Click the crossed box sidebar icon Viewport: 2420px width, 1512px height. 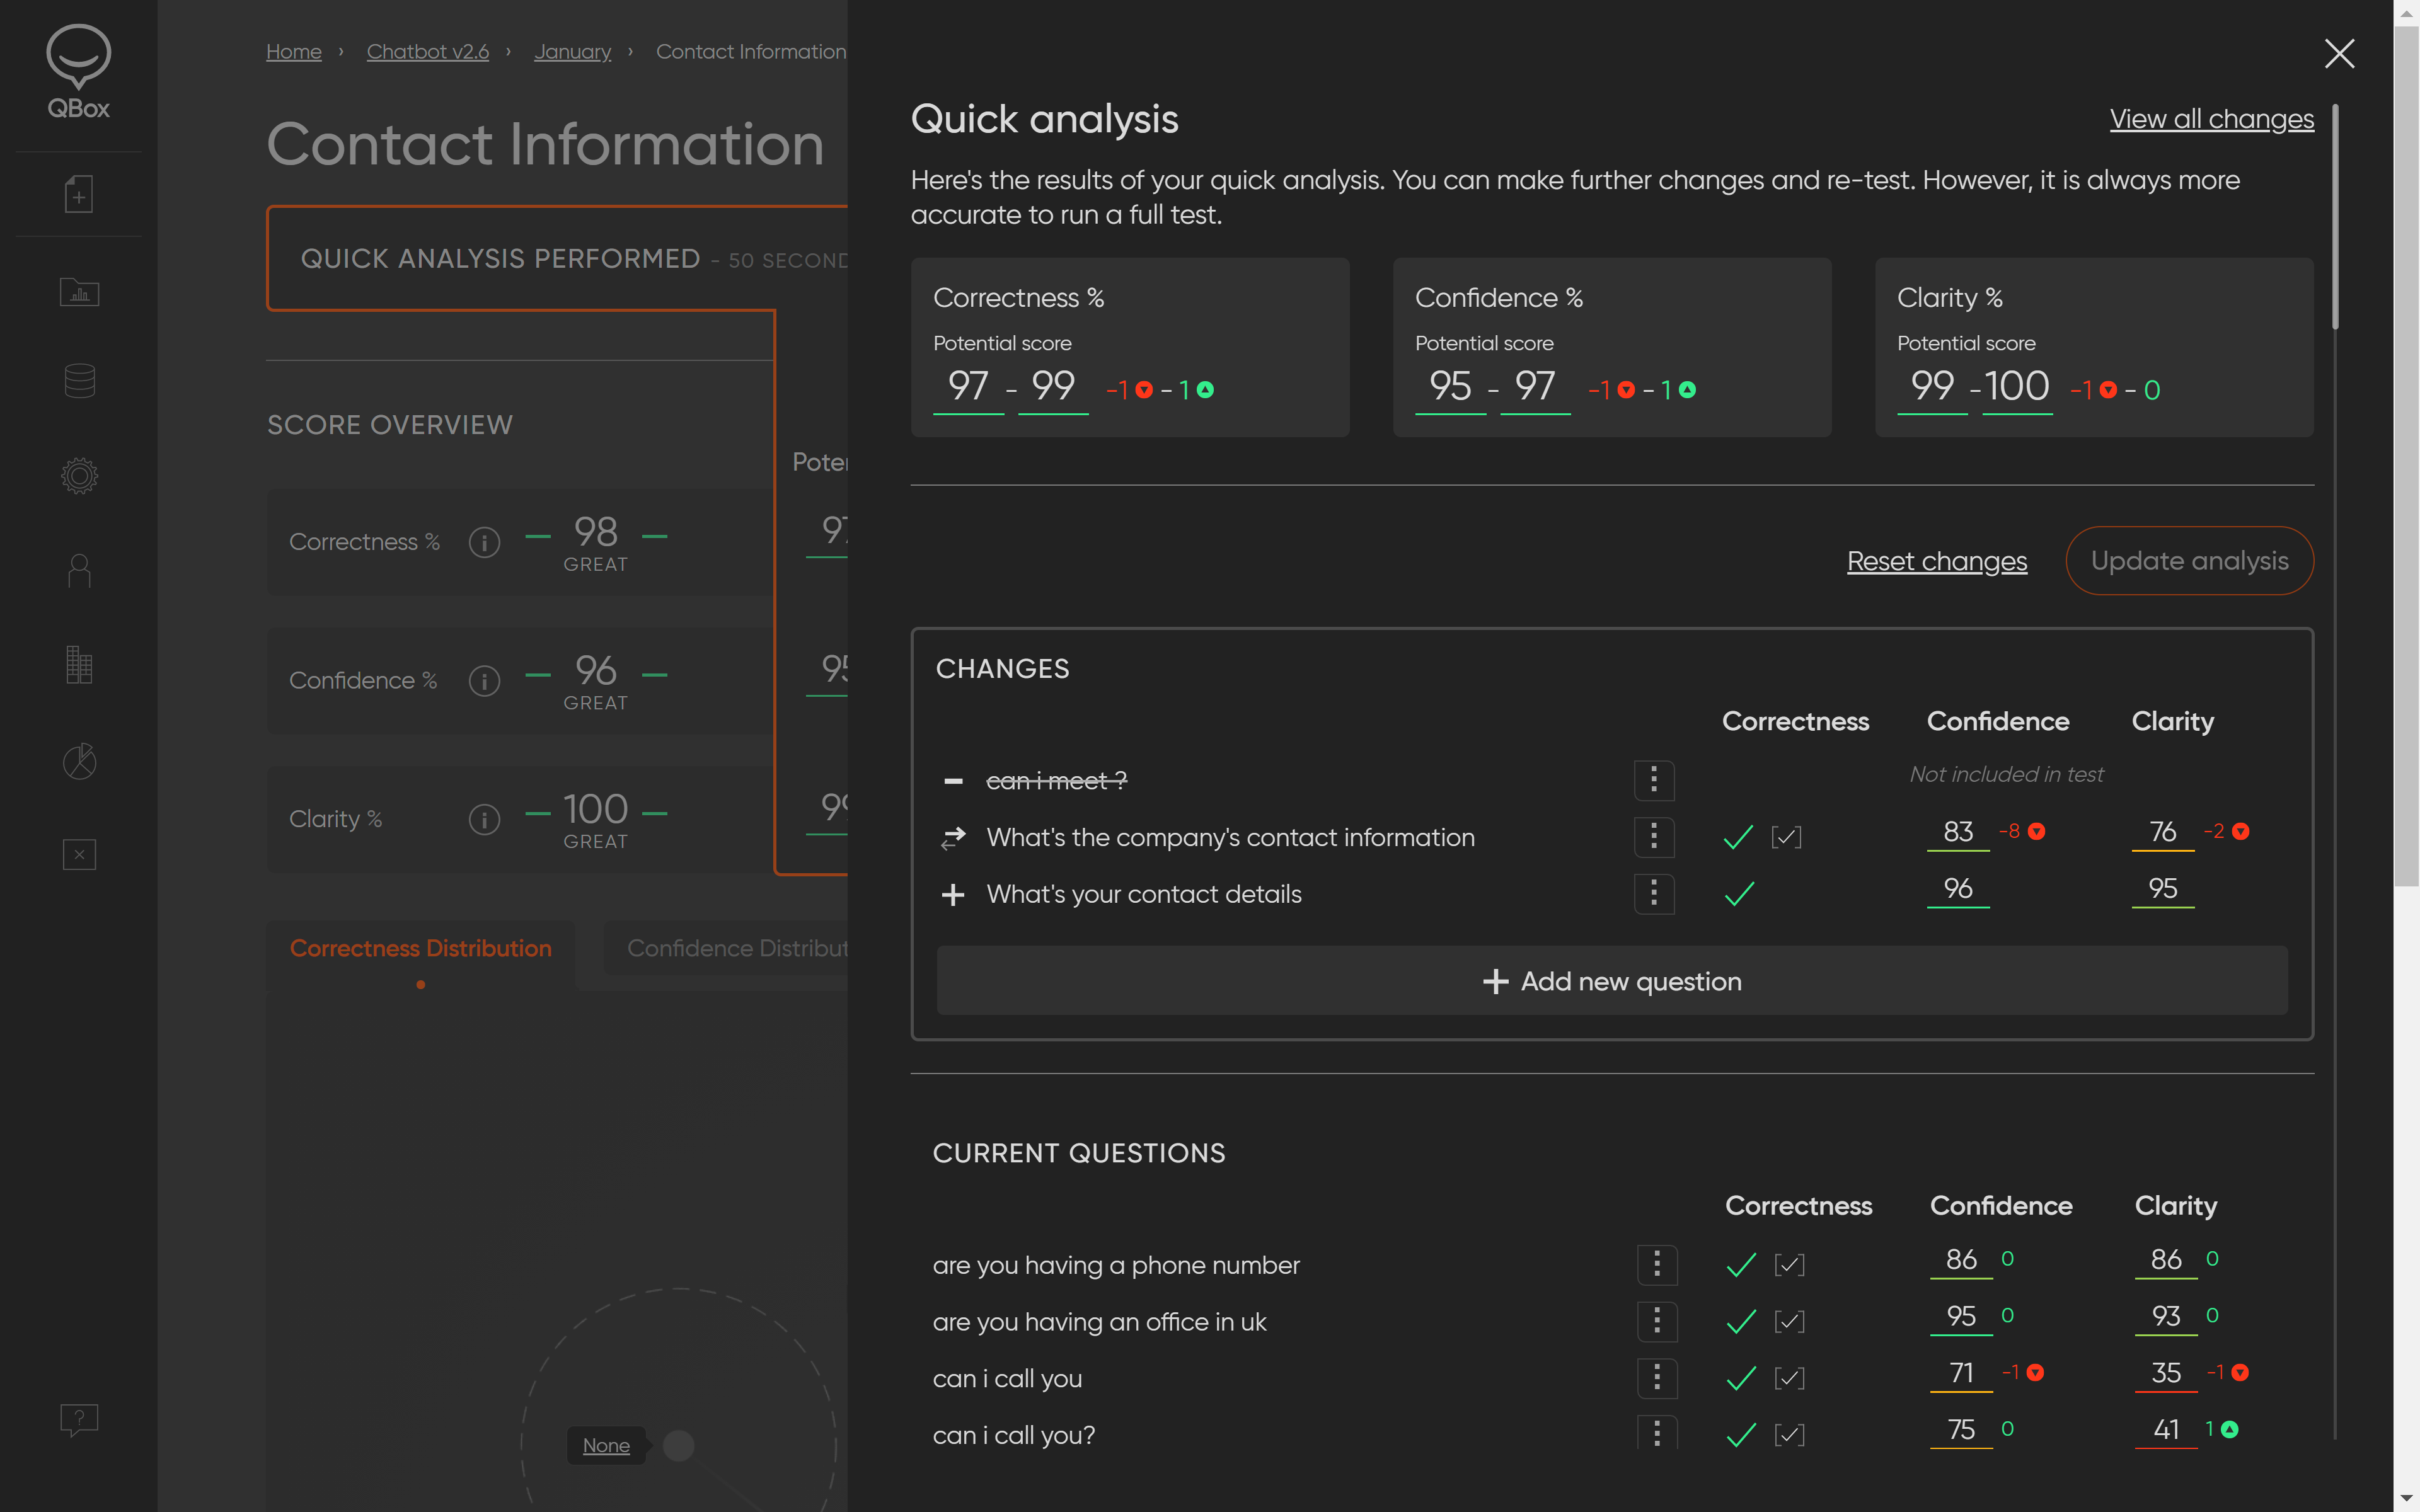pos(79,854)
